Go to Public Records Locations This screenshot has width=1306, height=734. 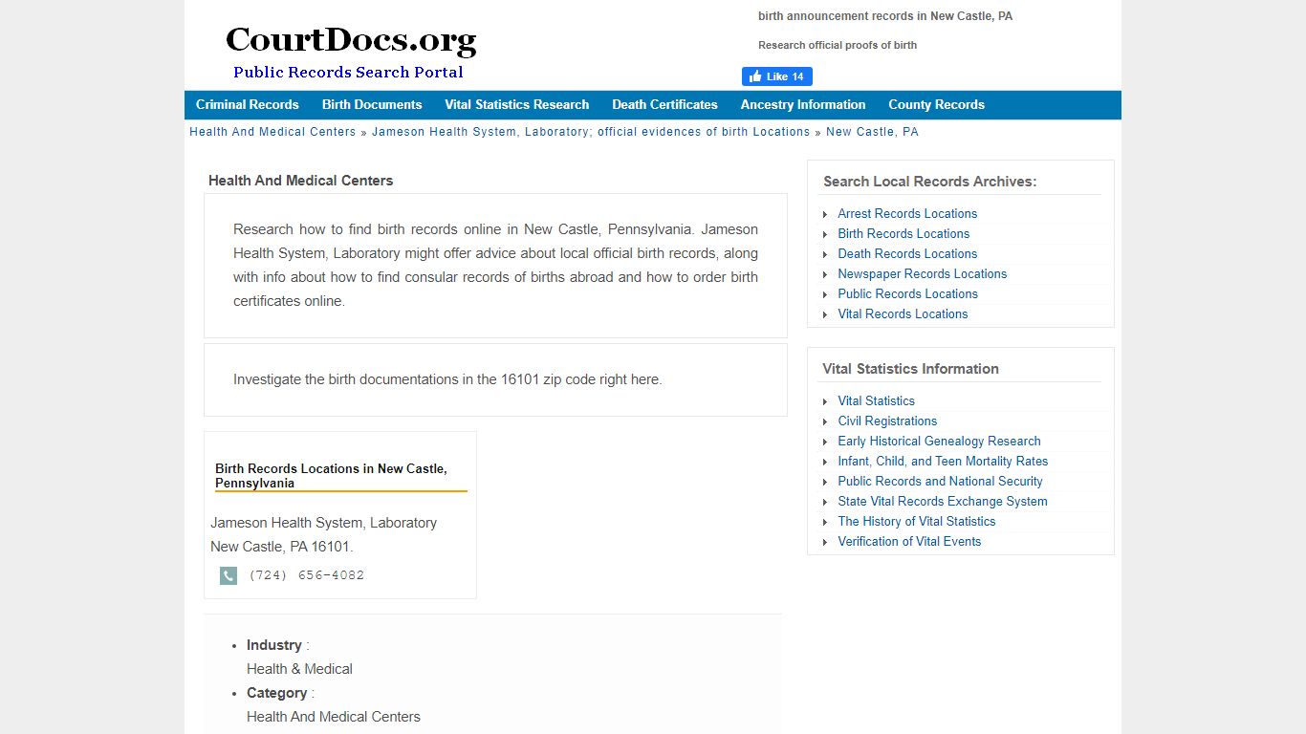pyautogui.click(x=907, y=294)
